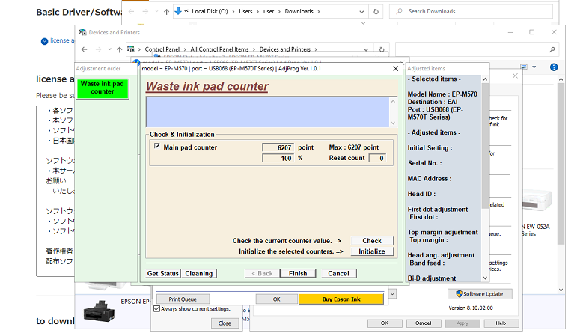Open recent locations dropdown in Devices and Printers
The width and height of the screenshot is (577, 336).
pyautogui.click(x=110, y=49)
